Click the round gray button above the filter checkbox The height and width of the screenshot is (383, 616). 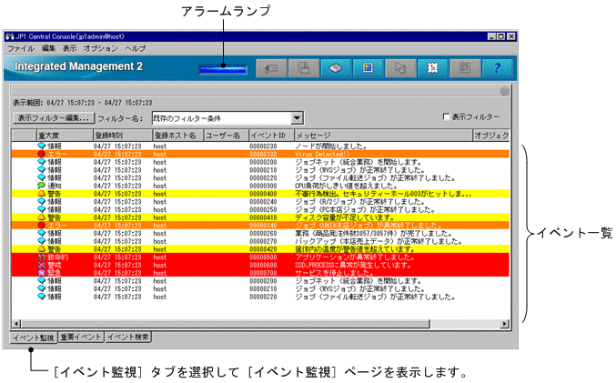pos(504,91)
